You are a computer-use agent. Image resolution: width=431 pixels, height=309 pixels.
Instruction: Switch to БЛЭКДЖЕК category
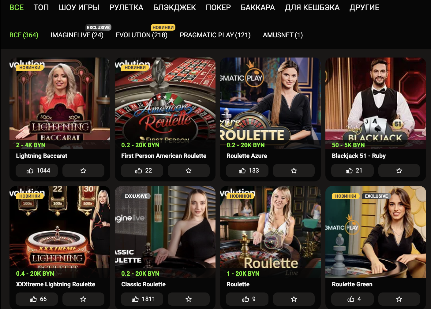tap(174, 7)
